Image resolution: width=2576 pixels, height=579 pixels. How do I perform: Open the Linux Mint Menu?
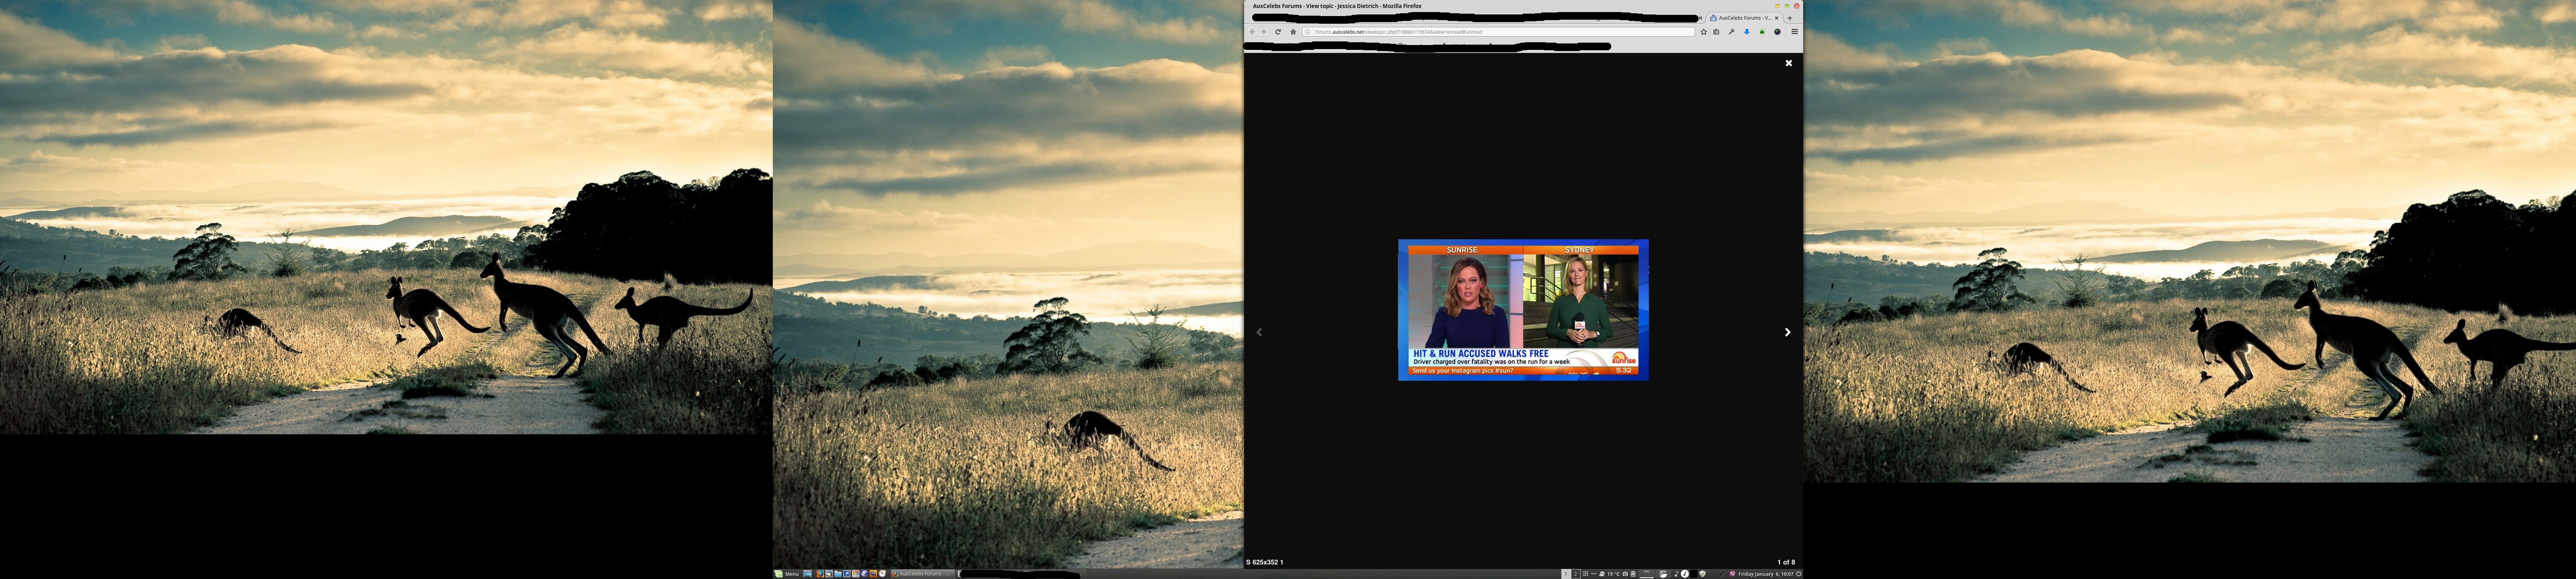click(x=786, y=574)
